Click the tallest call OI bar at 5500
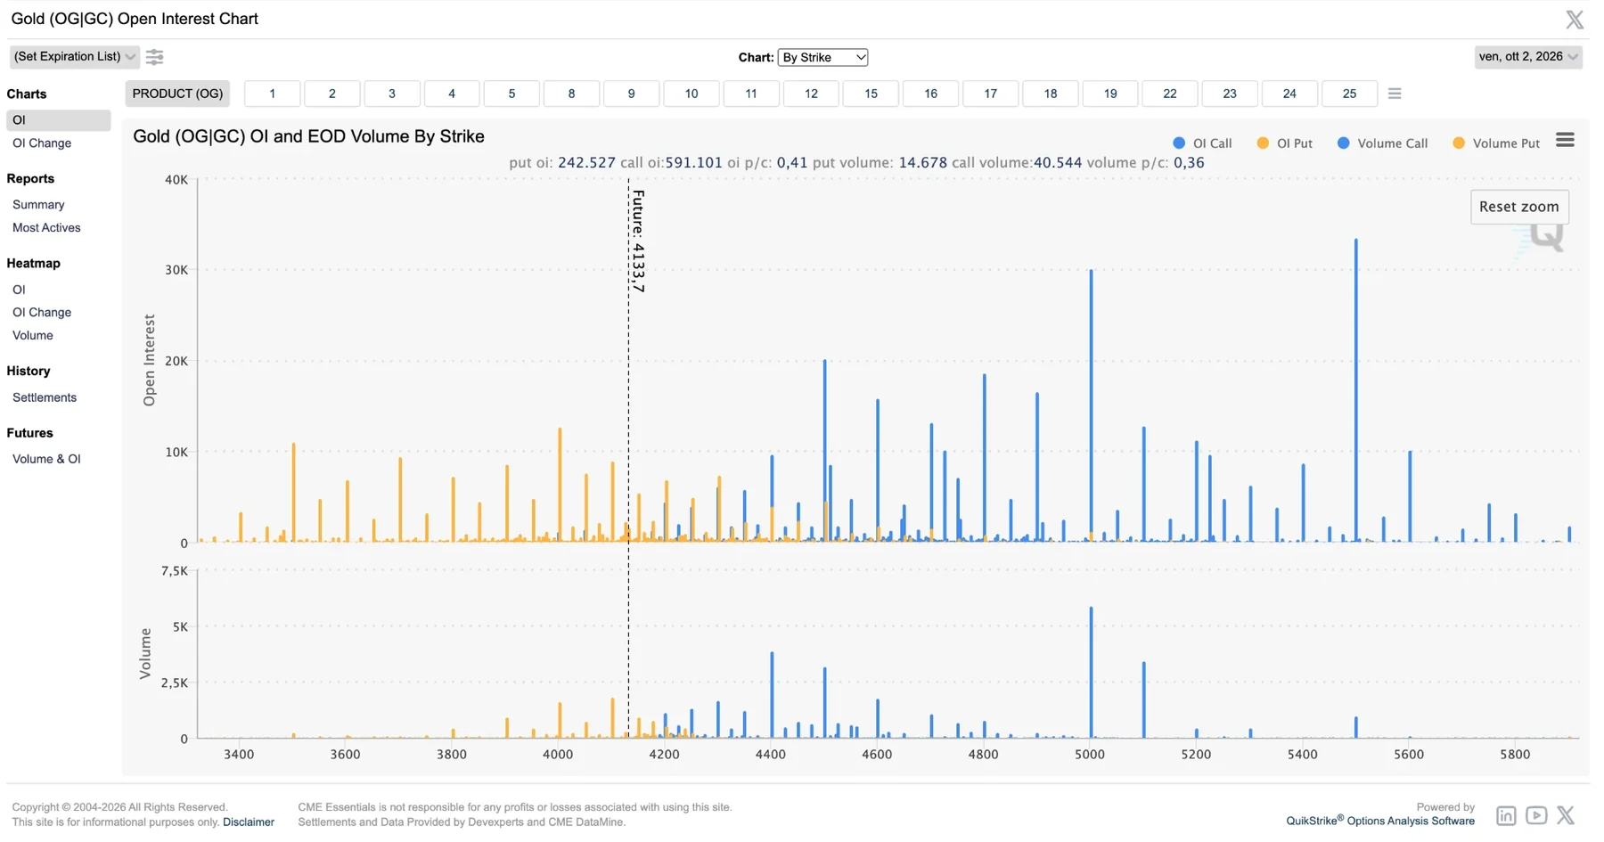The height and width of the screenshot is (842, 1604). point(1356,390)
